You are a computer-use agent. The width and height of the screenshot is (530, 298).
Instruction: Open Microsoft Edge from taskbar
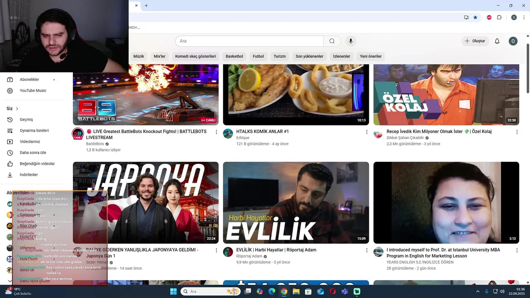pyautogui.click(x=272, y=291)
